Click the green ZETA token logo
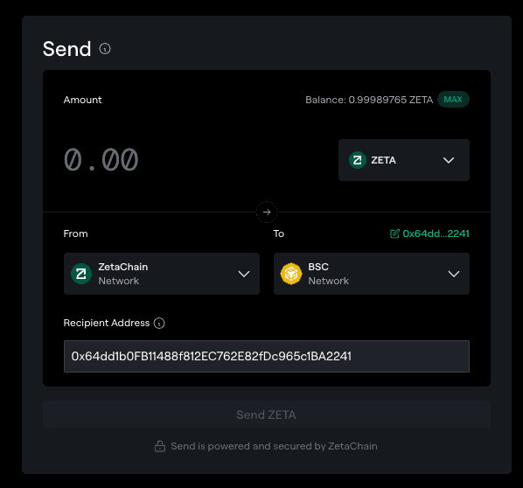 [358, 160]
